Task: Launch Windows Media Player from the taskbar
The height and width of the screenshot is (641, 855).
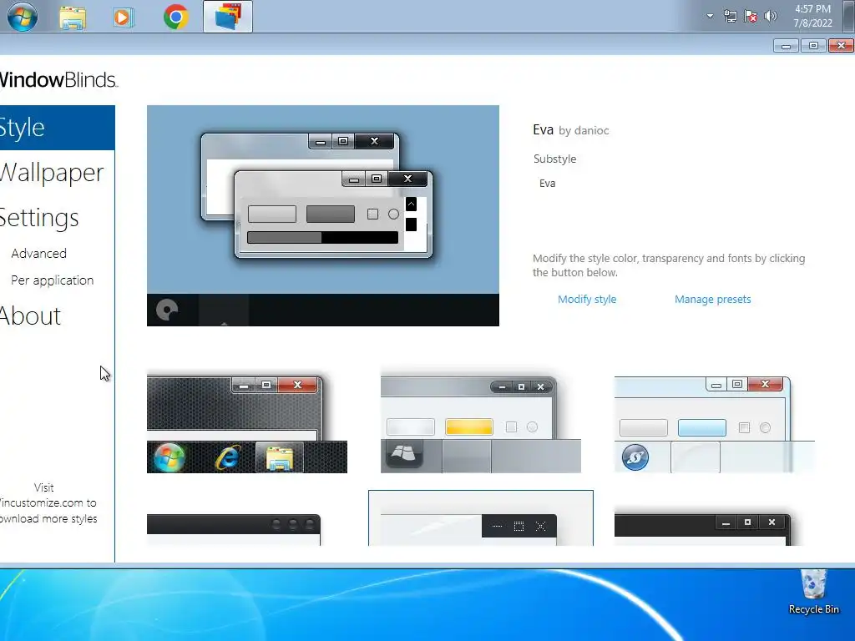Action: [124, 18]
